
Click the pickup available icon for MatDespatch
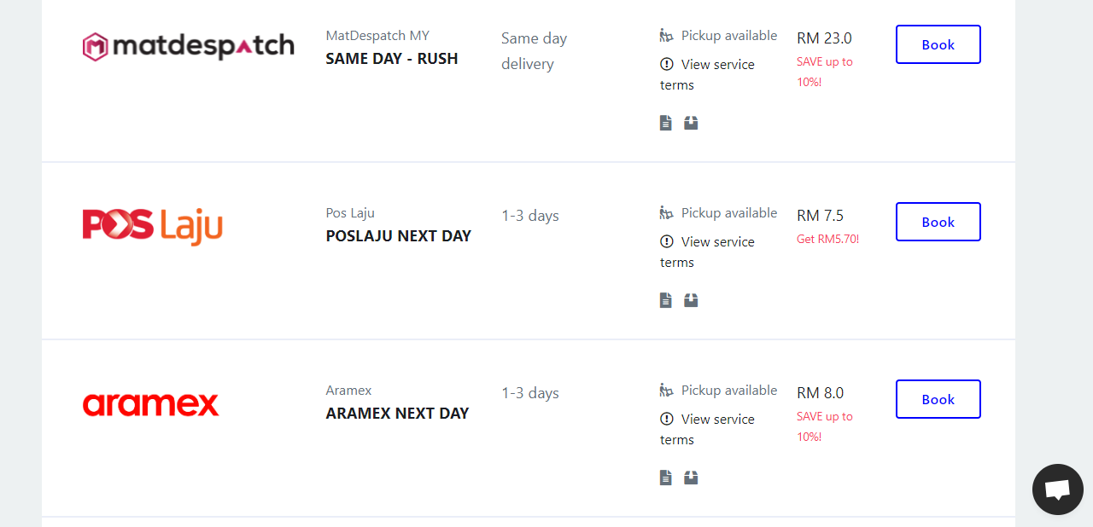tap(667, 35)
